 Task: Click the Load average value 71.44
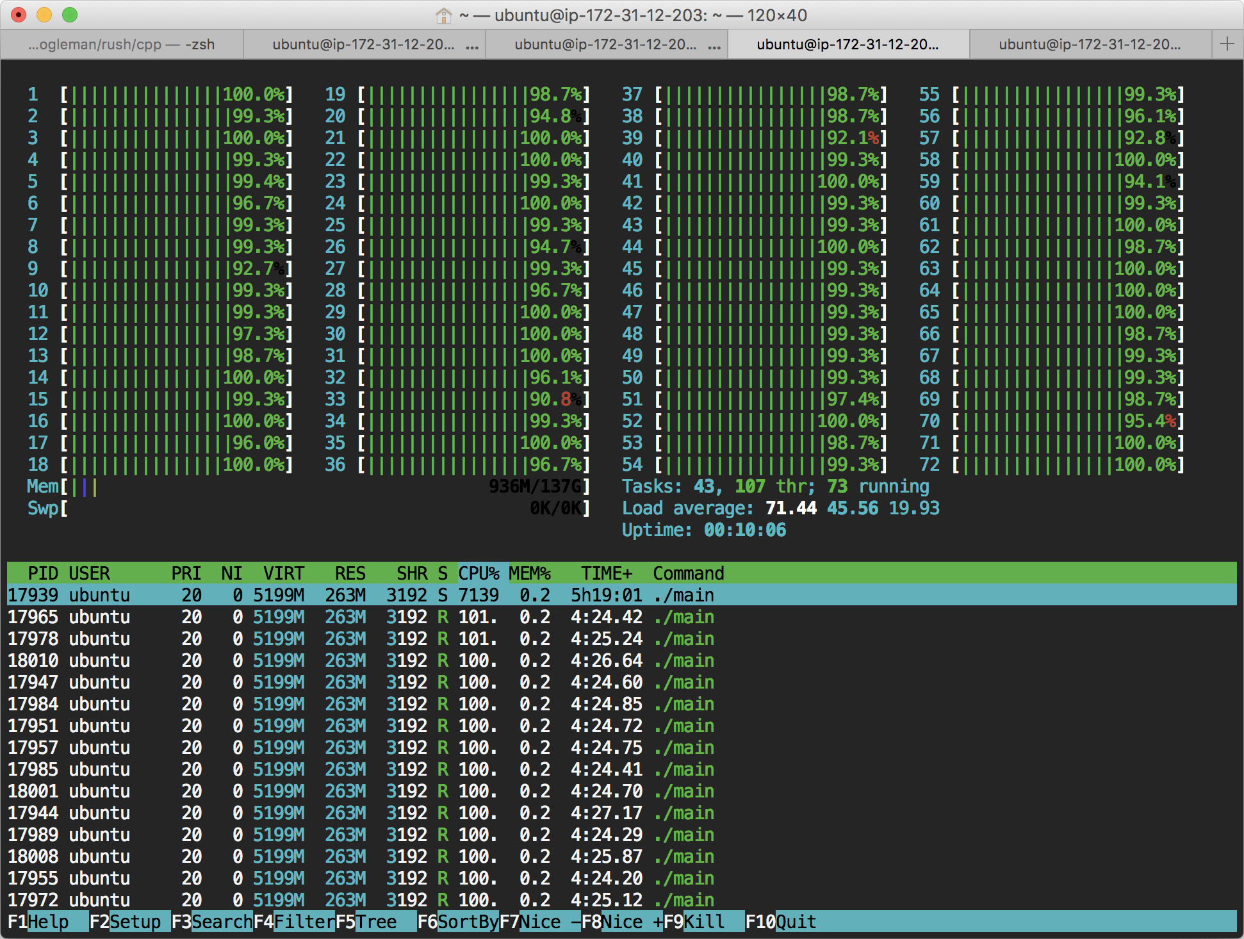coord(791,509)
